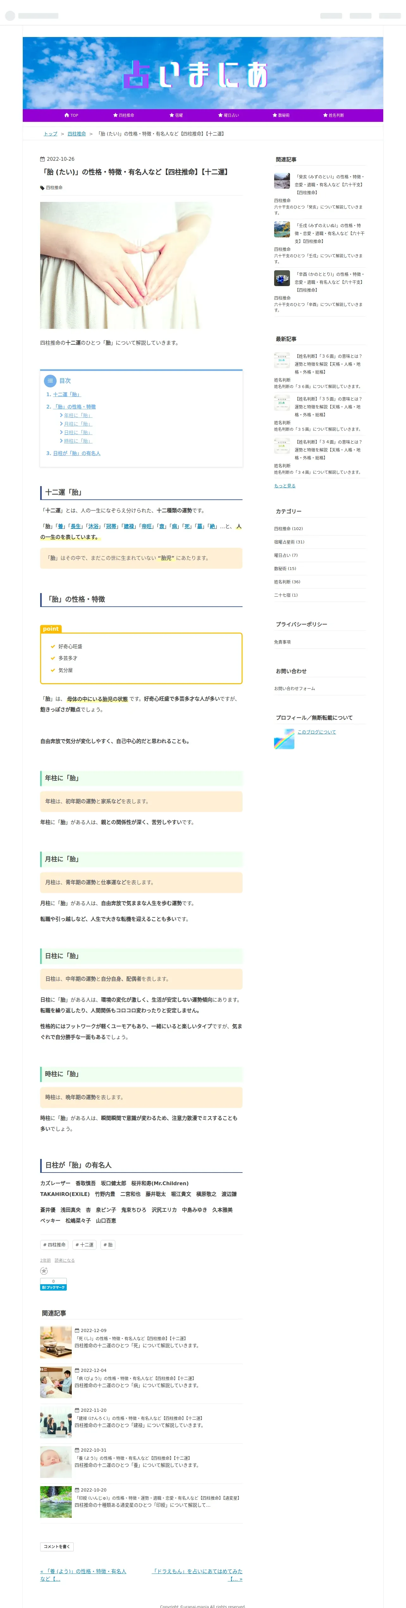
Task: Open the 数秘術 navigation menu item
Action: coord(281,116)
